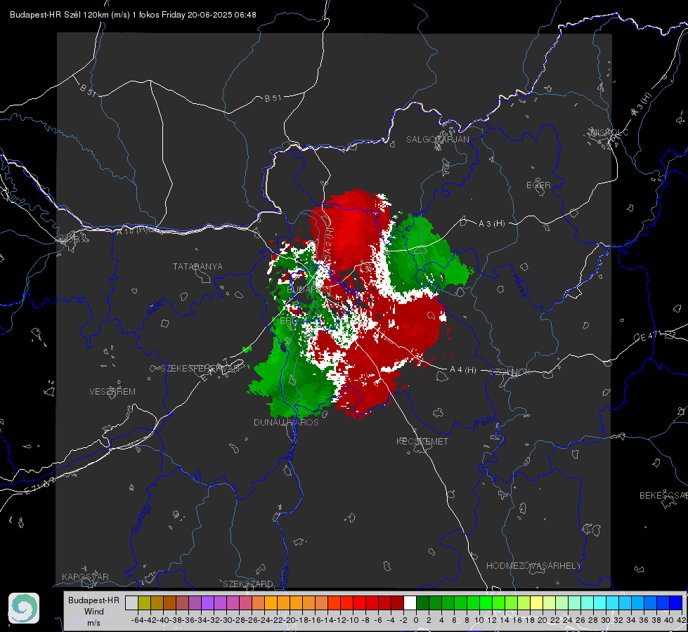Click the Somogy county label
This screenshot has width=688, height=632.
(x=141, y=518)
